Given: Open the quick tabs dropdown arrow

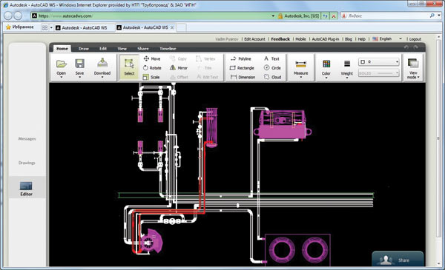Looking at the screenshot, I should (x=51, y=27).
